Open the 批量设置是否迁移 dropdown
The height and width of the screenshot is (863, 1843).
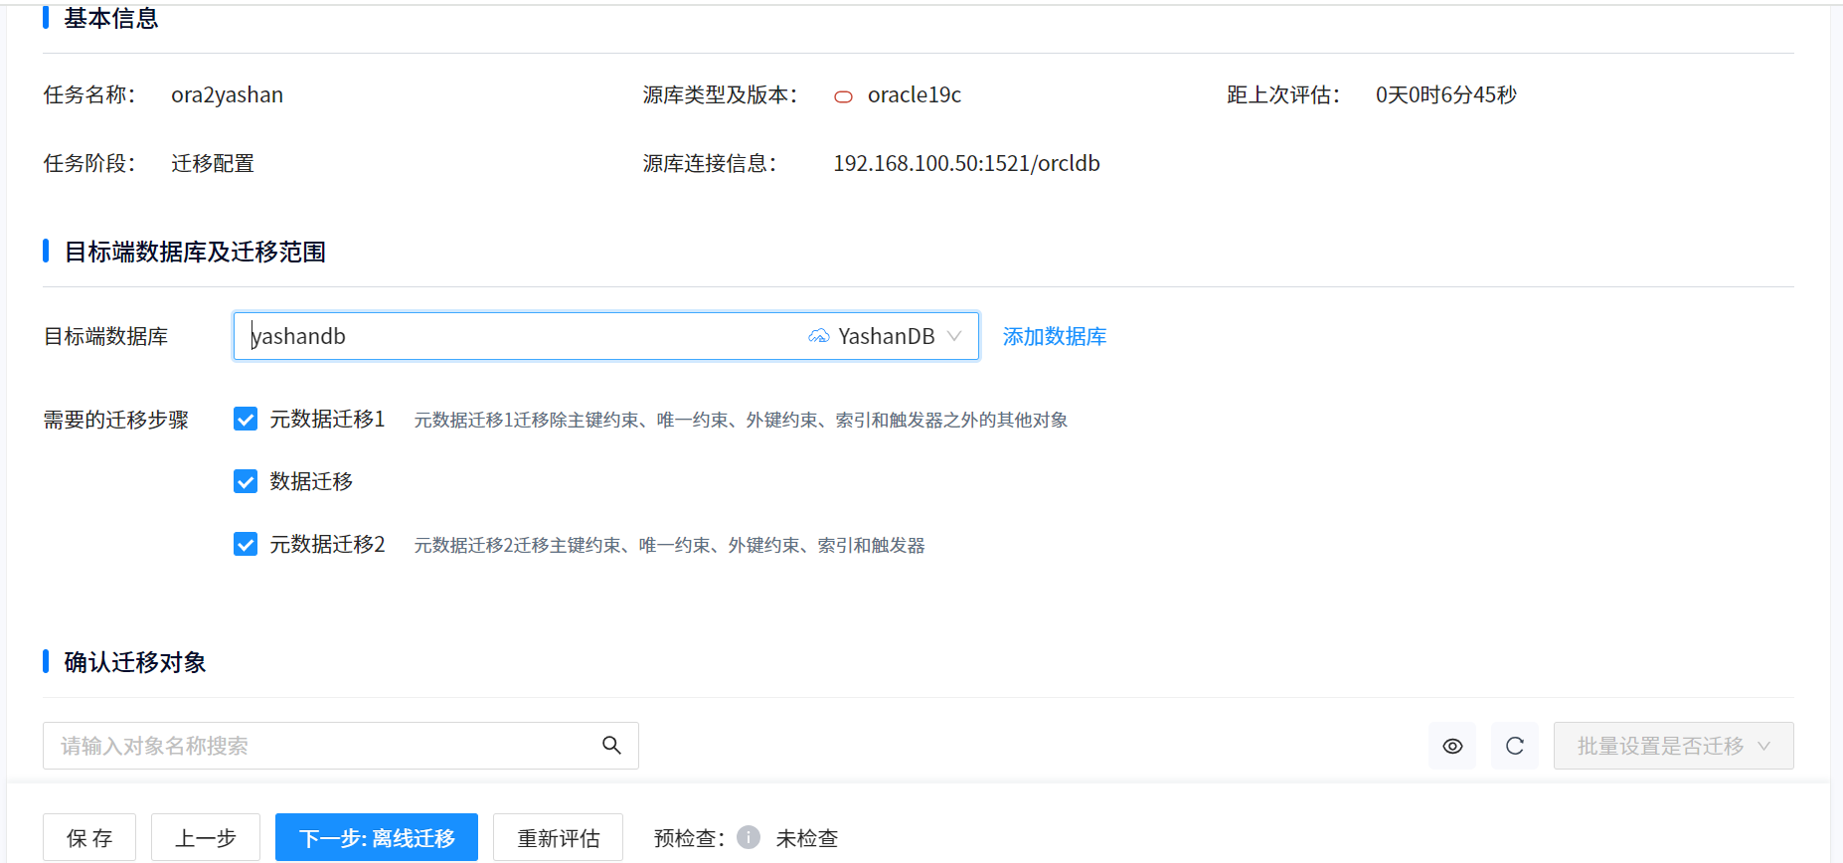(x=1673, y=746)
